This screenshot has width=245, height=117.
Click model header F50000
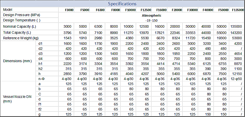click(x=223, y=10)
